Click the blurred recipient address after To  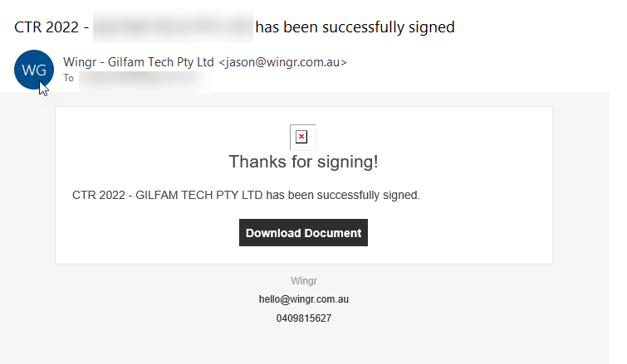pos(145,79)
